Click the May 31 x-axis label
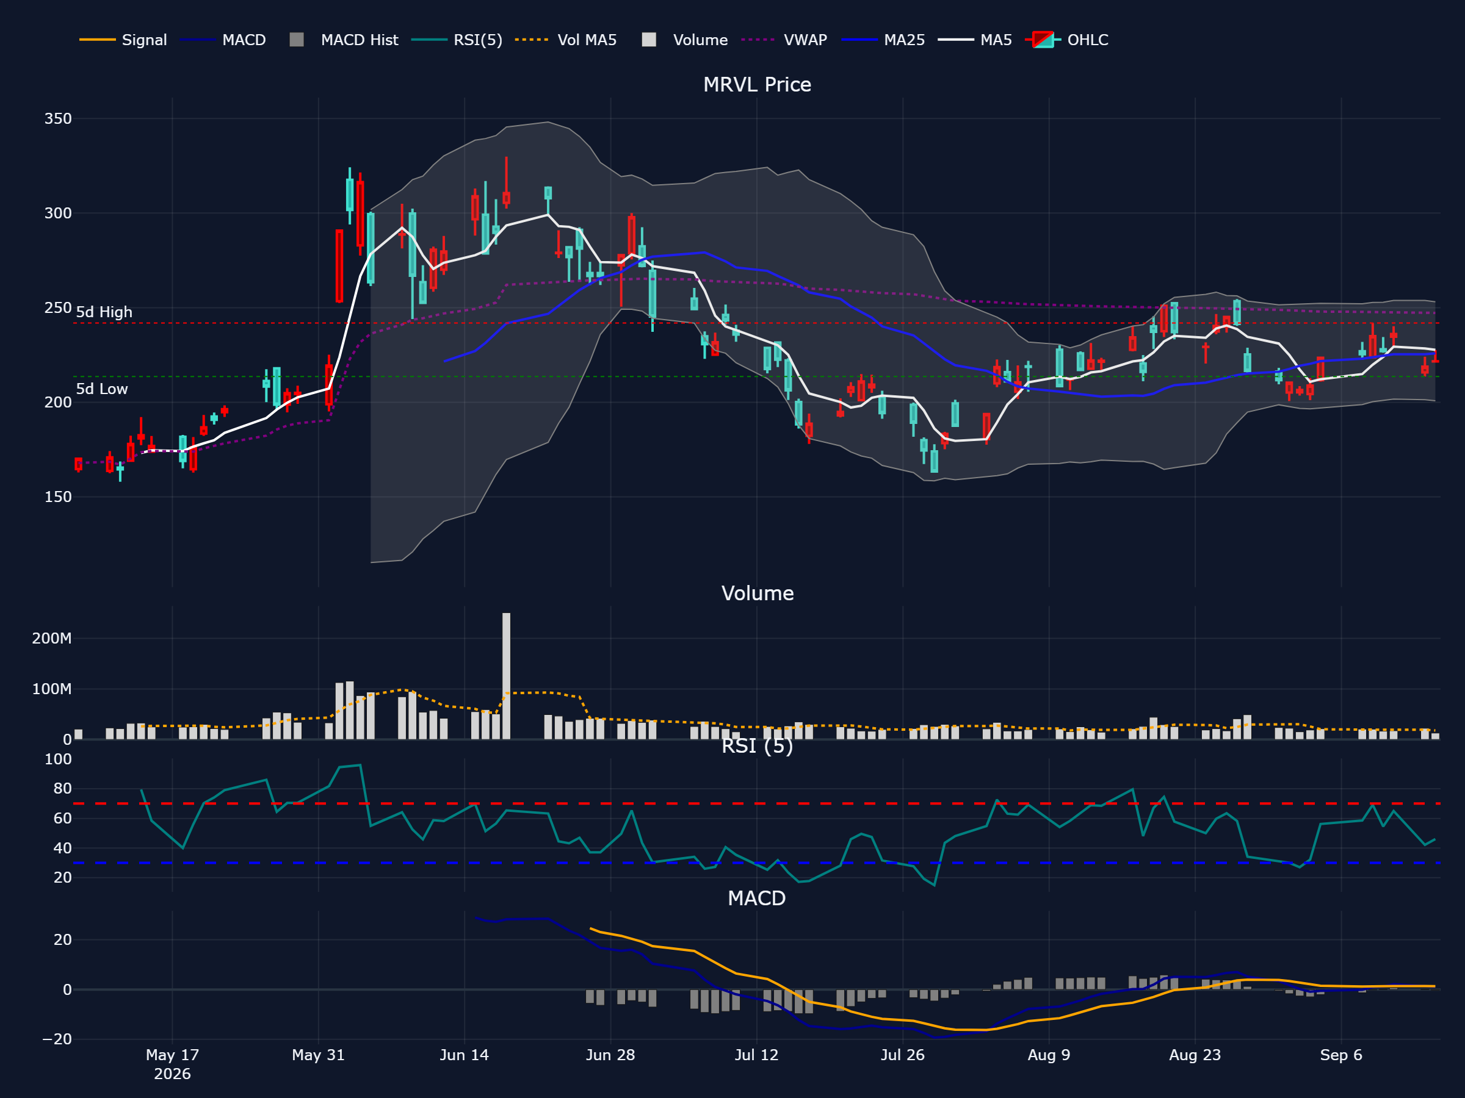The height and width of the screenshot is (1098, 1465). 319,1055
